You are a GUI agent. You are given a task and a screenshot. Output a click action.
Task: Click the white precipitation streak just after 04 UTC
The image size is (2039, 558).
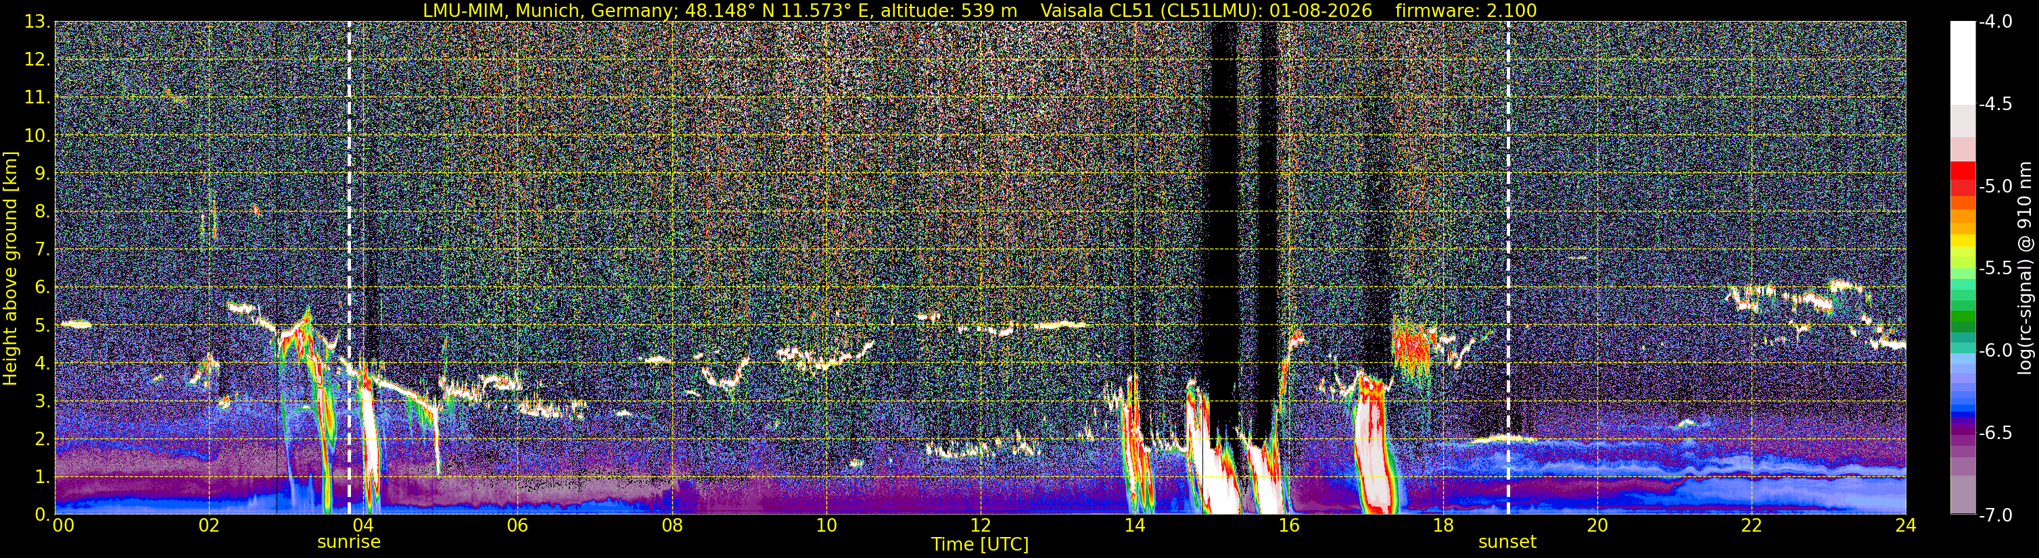click(x=370, y=442)
